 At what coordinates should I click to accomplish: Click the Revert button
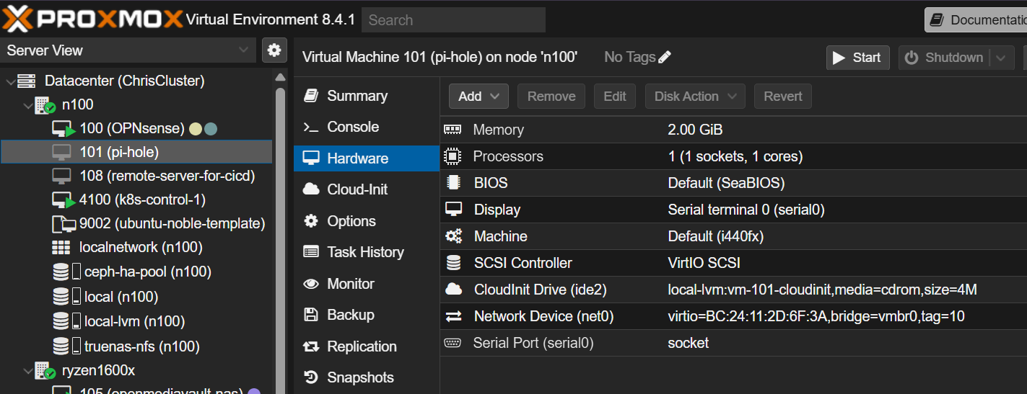[x=783, y=97]
